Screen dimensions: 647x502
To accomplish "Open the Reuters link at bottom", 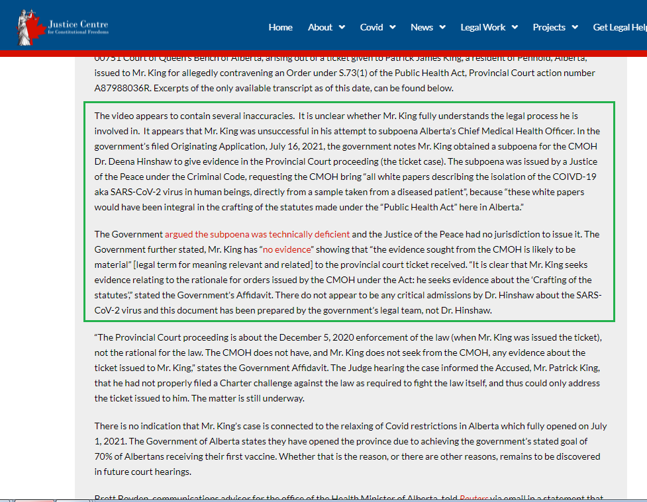I will tap(473, 498).
